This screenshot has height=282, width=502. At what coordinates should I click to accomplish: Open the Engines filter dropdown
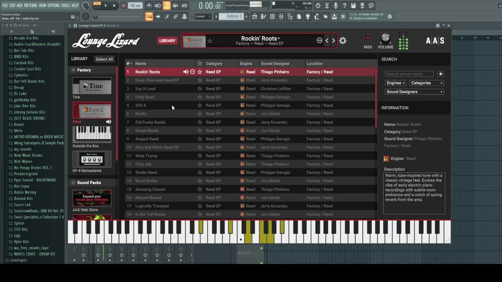(395, 83)
